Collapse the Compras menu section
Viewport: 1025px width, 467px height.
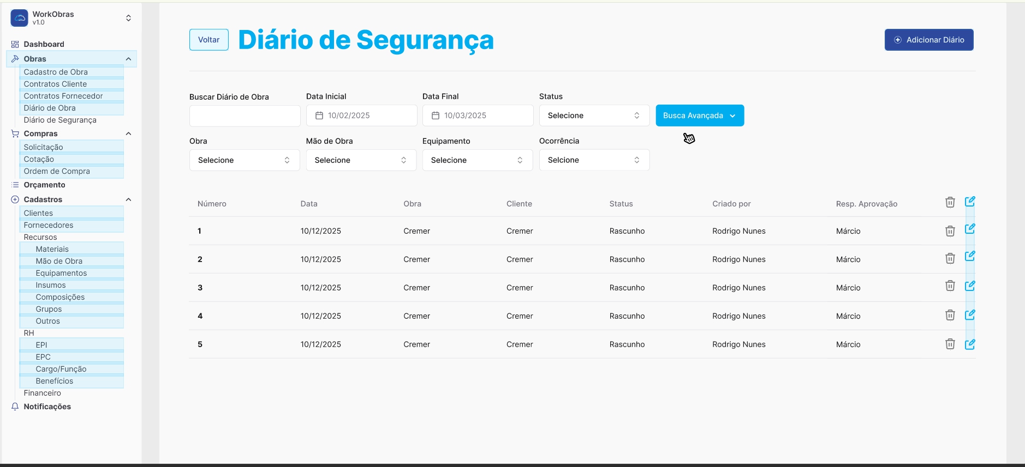pyautogui.click(x=128, y=134)
